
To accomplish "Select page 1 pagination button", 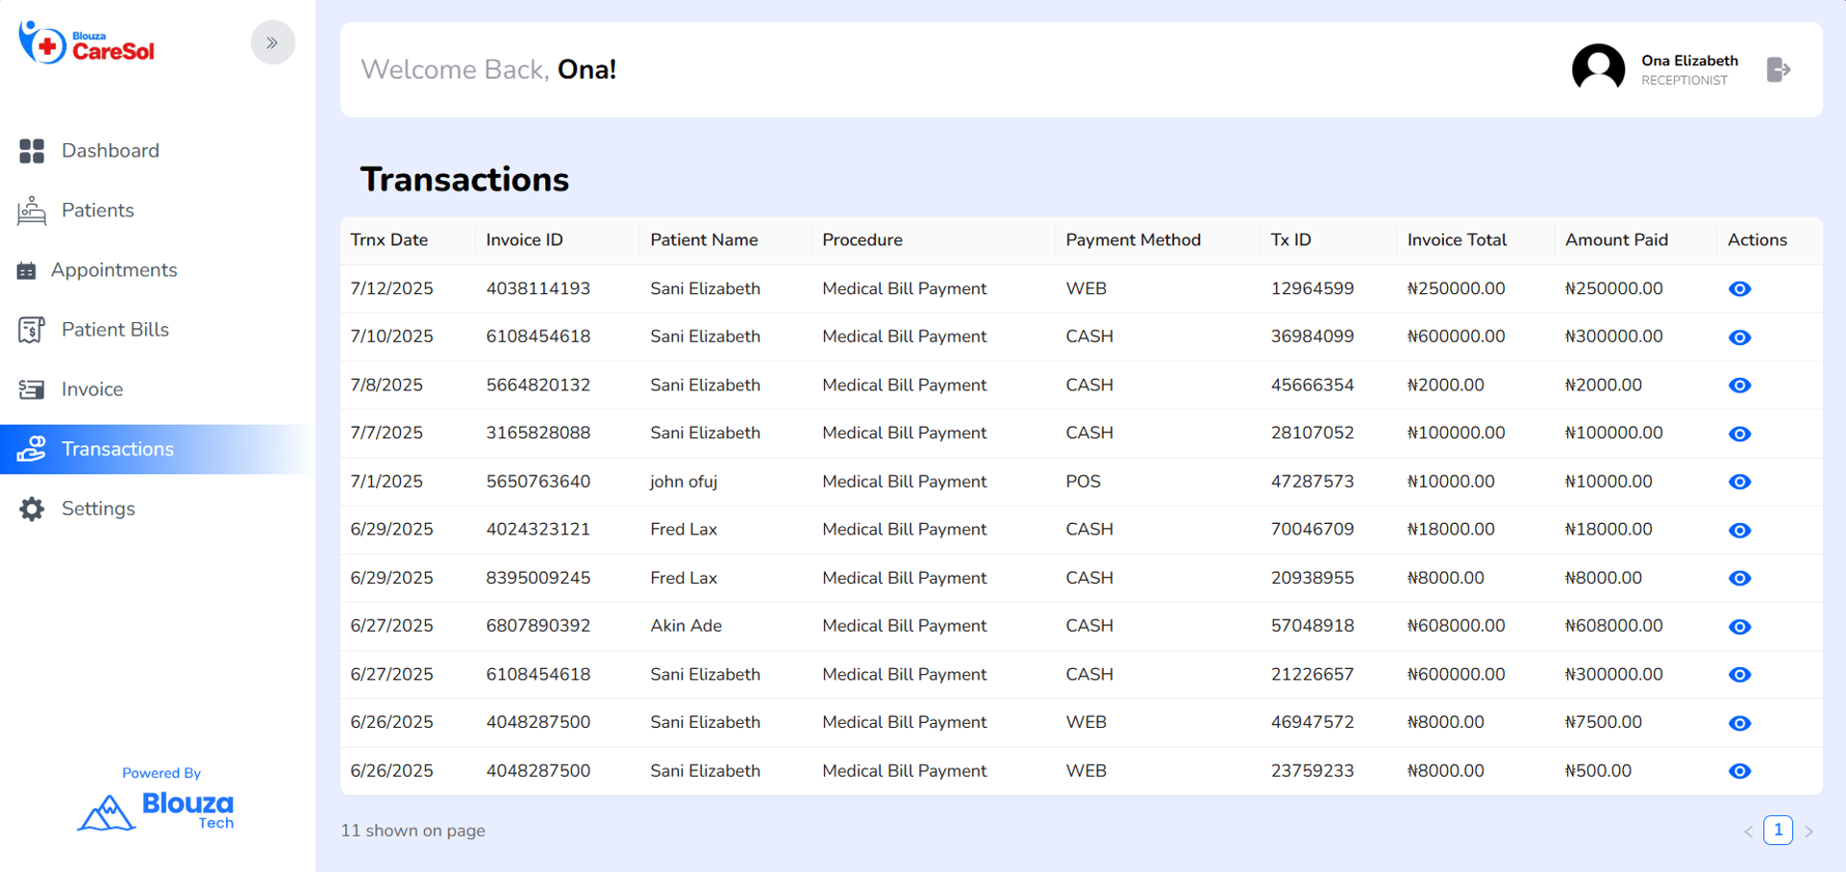I will click(x=1778, y=830).
